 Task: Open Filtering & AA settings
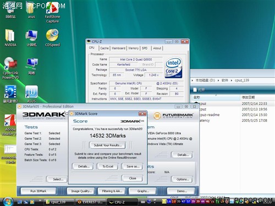point(112,191)
